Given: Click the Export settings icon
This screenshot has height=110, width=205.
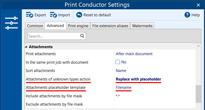Looking at the screenshot, I should tap(29, 15).
